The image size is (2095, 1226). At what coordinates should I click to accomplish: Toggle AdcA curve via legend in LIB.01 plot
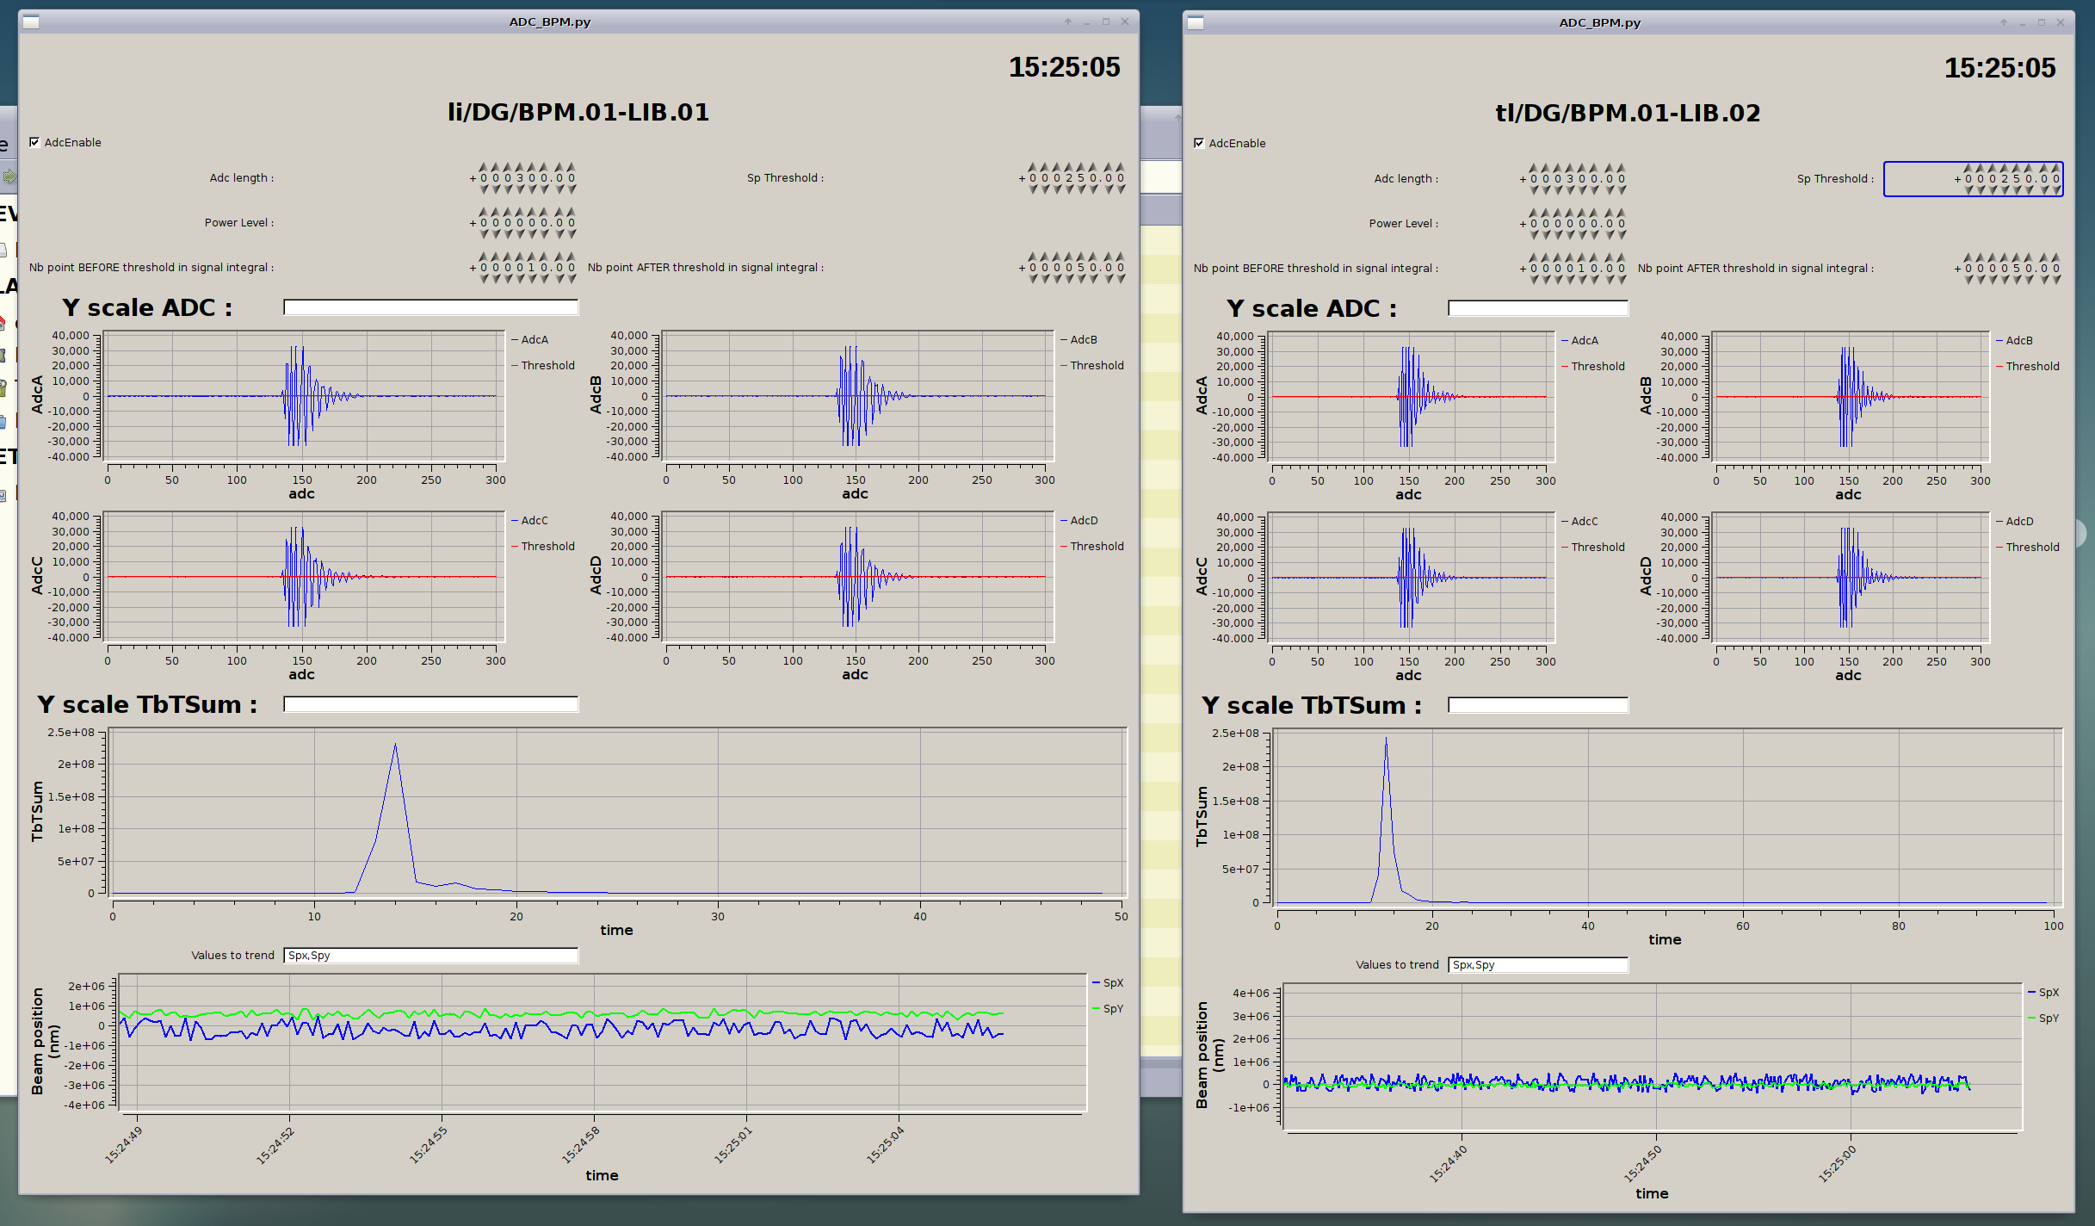tap(534, 340)
